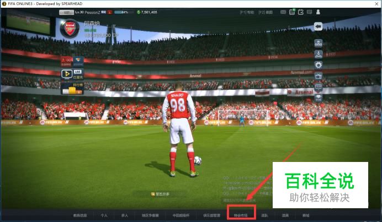Open the calendar check-in icon in the top bar

[x=301, y=12]
